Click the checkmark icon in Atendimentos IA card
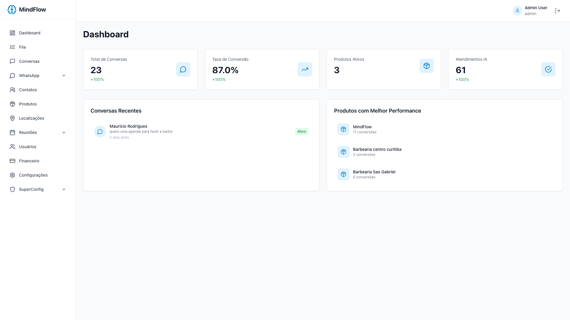Screen dimensions: 570x320 coord(548,69)
